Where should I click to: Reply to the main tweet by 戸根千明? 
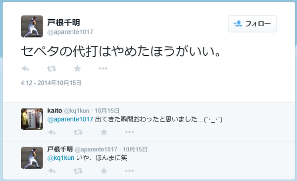(25, 69)
